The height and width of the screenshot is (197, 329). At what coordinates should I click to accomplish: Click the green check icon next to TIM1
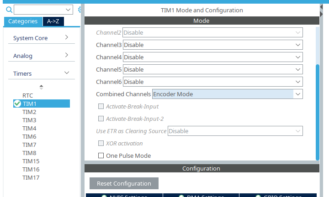point(17,104)
